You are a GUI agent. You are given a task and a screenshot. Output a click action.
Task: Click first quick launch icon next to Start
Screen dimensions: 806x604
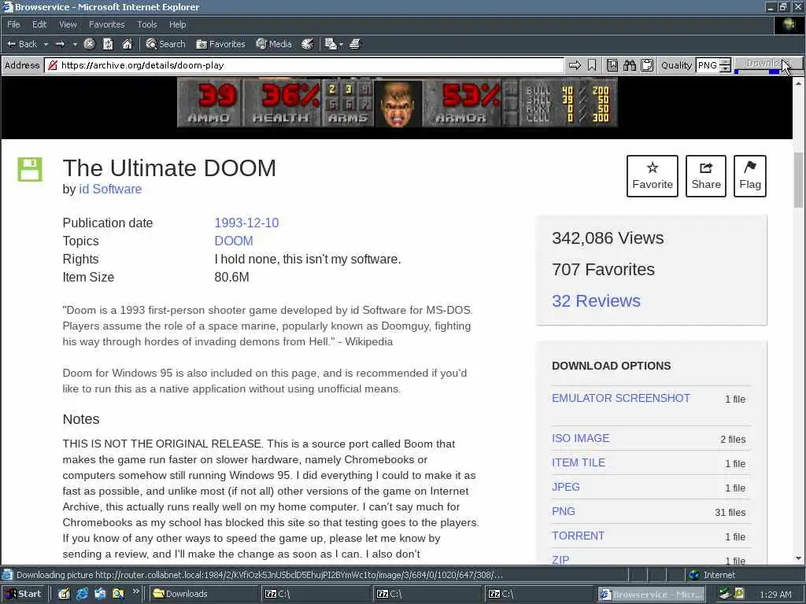64,594
